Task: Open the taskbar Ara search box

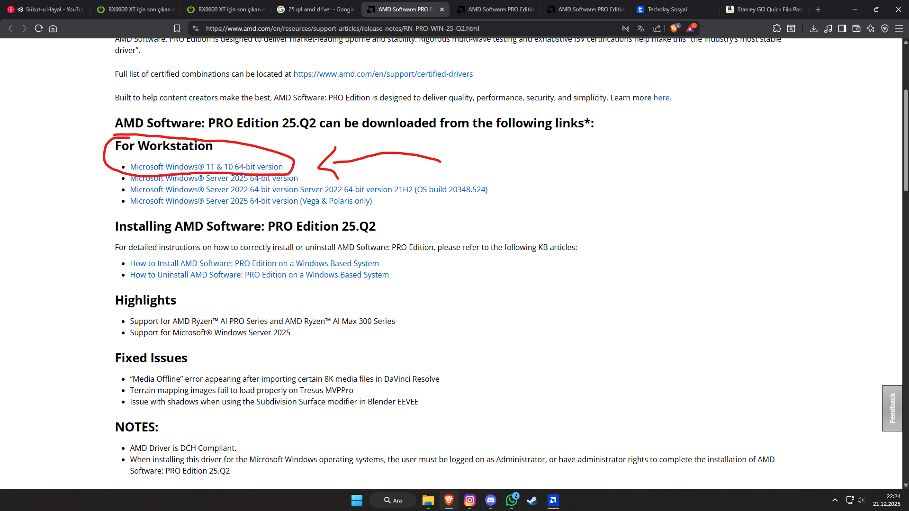Action: point(393,500)
